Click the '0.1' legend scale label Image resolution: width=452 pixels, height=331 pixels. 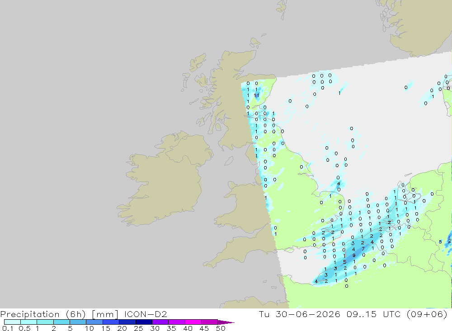pos(8,328)
